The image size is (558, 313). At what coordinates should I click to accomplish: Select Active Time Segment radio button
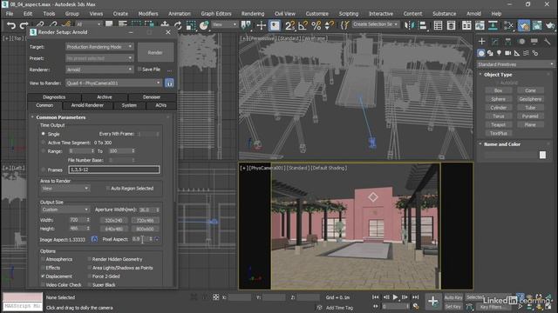click(44, 143)
